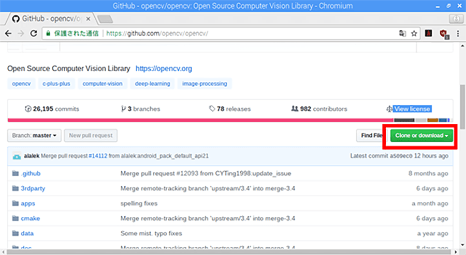Viewport: 466px width, 255px height.
Task: Click the scrollbar up arrow
Action: (463, 45)
